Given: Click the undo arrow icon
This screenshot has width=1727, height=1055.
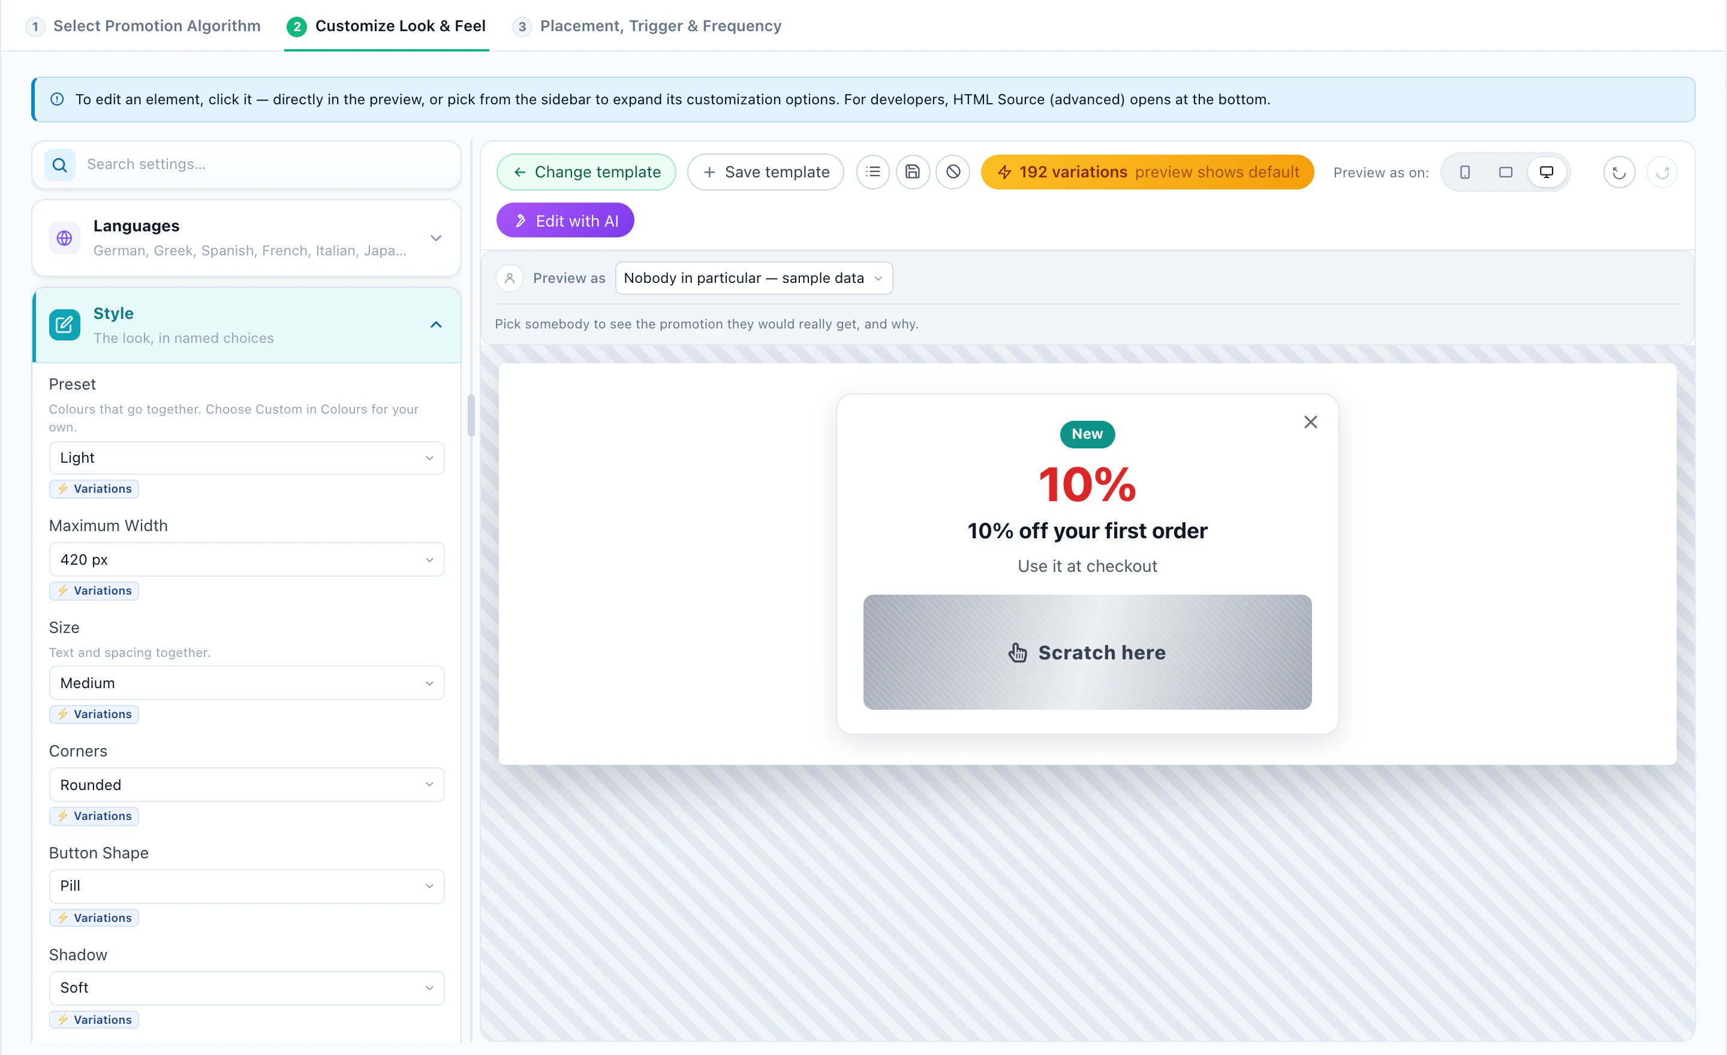Looking at the screenshot, I should click(x=1619, y=172).
